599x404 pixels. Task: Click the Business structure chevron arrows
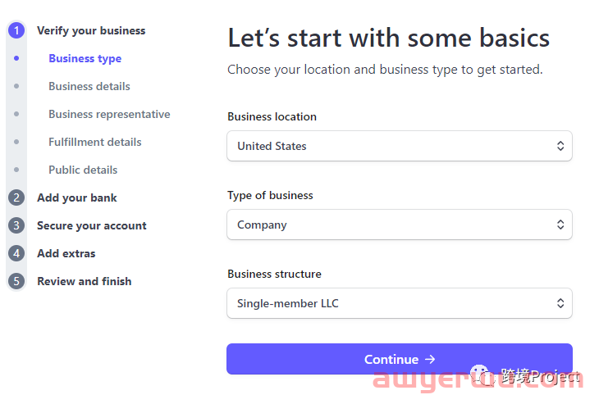[560, 303]
